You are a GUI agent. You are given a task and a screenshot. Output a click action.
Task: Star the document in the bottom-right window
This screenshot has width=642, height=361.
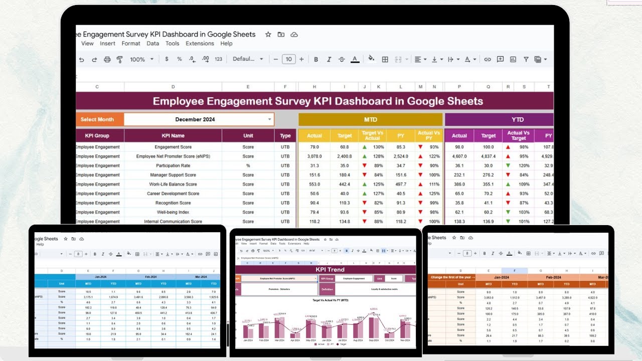pos(455,238)
